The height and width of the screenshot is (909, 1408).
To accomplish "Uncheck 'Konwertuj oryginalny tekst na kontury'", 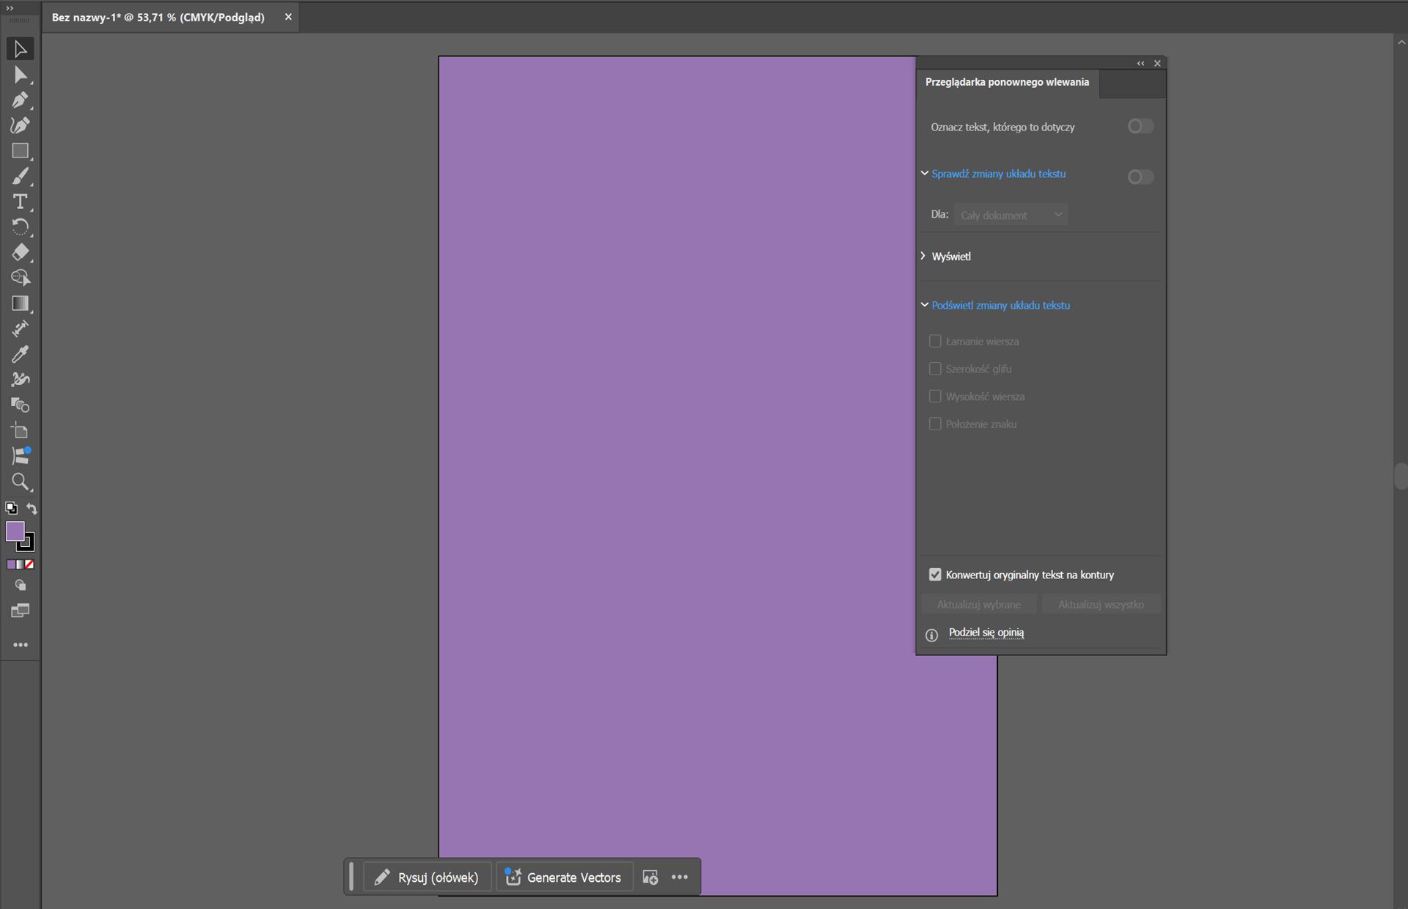I will [935, 575].
